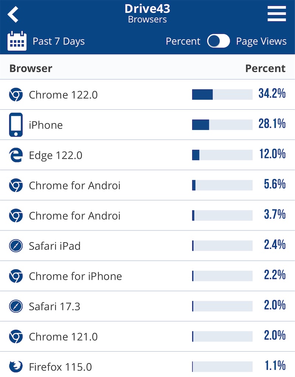Select the Page Views label
Screen dimensions: 295x377
(x=261, y=41)
